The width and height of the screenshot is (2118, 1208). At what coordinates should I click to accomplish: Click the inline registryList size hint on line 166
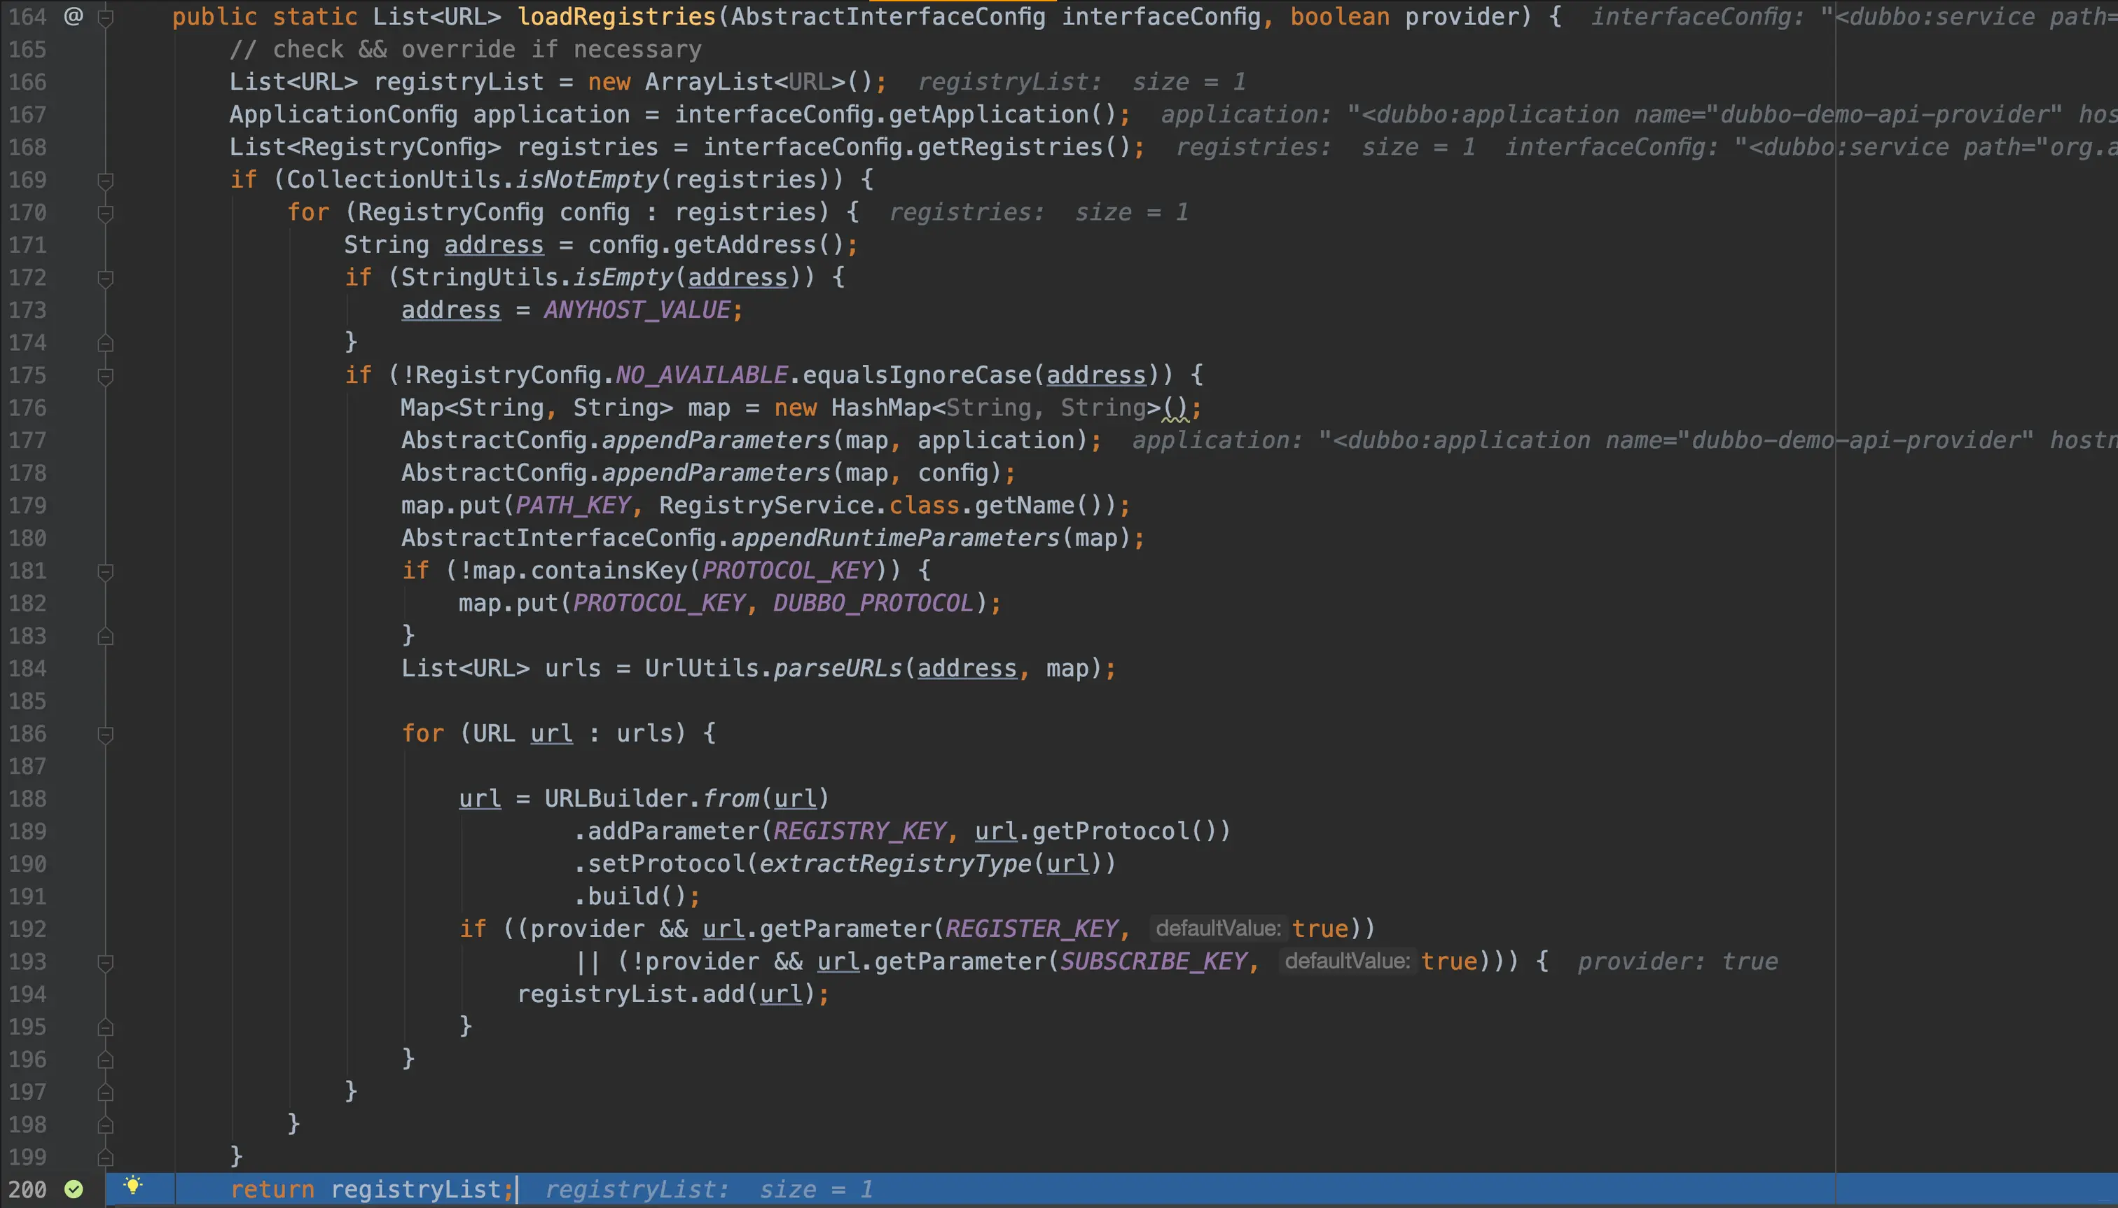click(x=1081, y=82)
